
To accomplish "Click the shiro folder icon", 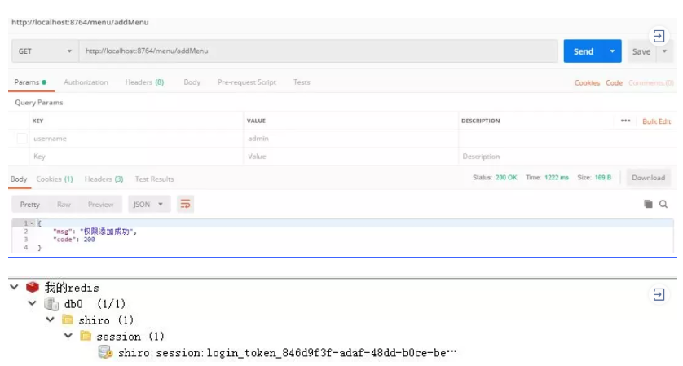I will pyautogui.click(x=68, y=320).
